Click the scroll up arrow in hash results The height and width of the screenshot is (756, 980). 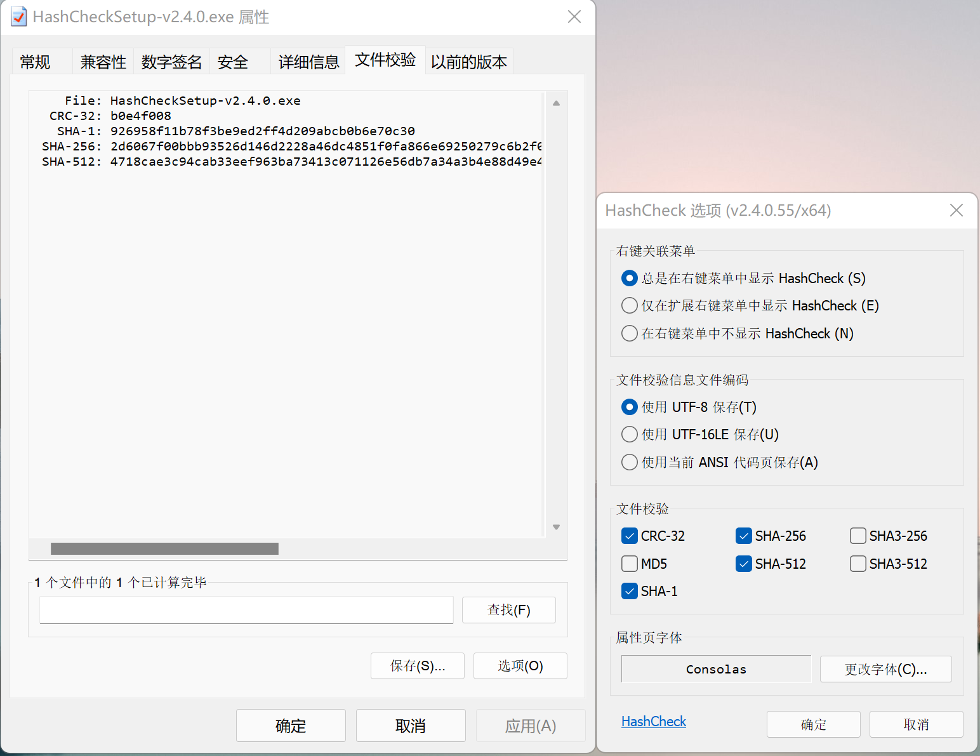coord(556,103)
